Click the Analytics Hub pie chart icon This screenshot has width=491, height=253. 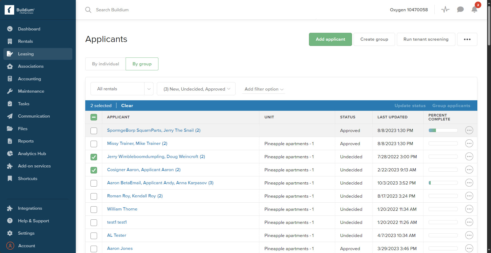click(10, 154)
